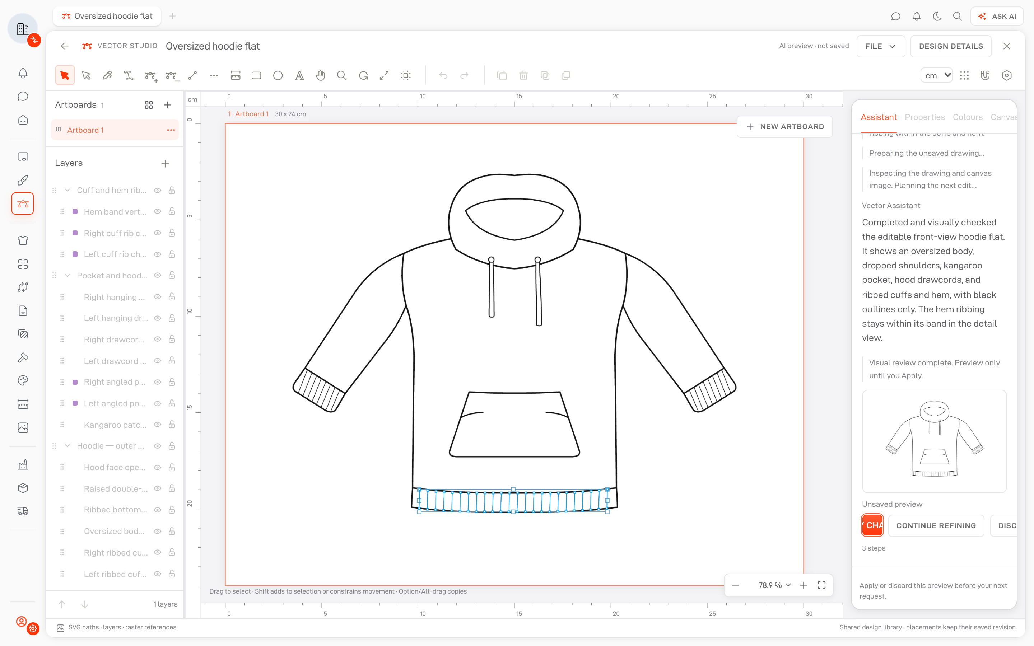Hide the Hem band vert... layer

pyautogui.click(x=158, y=211)
